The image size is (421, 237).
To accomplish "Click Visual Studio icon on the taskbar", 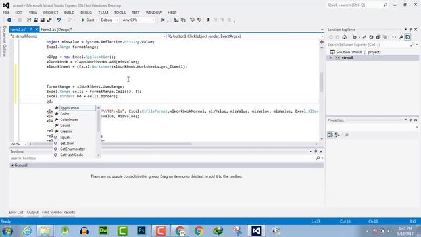I will click(257, 231).
